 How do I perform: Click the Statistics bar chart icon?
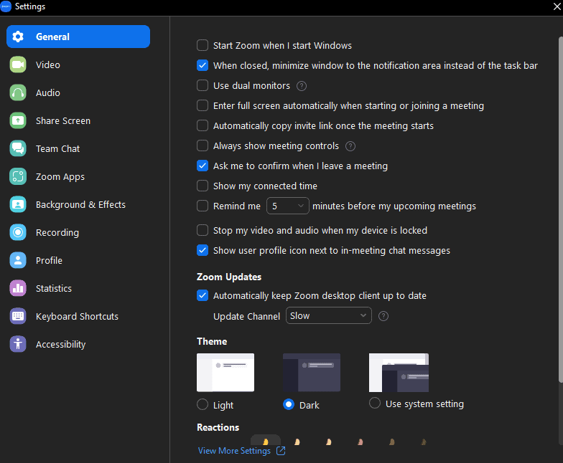pyautogui.click(x=18, y=288)
